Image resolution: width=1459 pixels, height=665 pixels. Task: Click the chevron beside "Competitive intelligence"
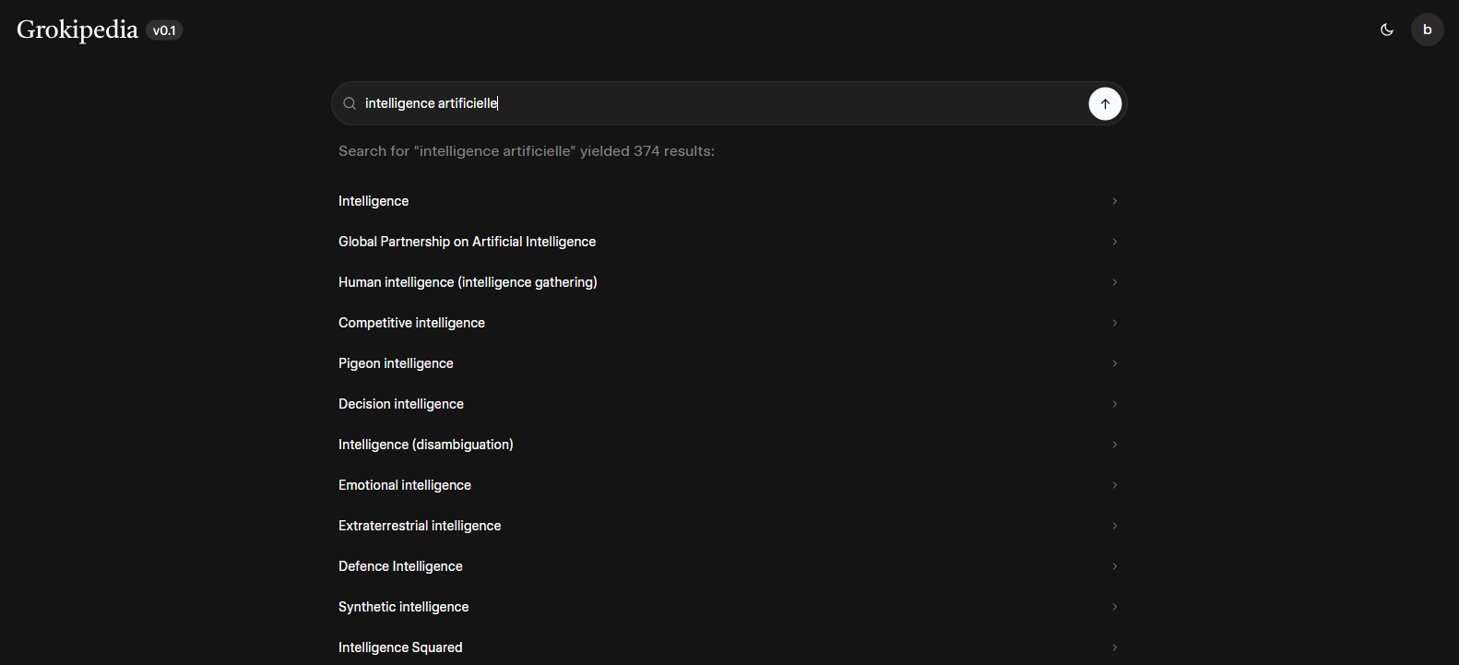click(x=1114, y=323)
